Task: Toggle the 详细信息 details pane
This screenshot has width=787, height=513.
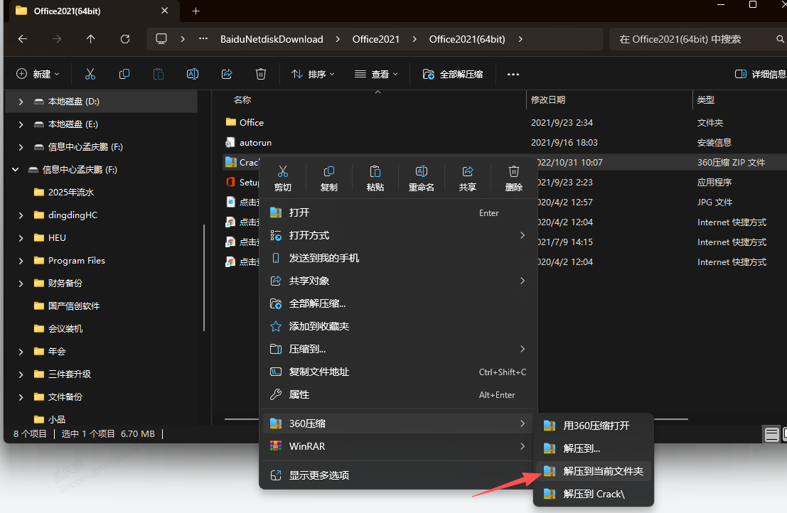Action: pyautogui.click(x=760, y=74)
